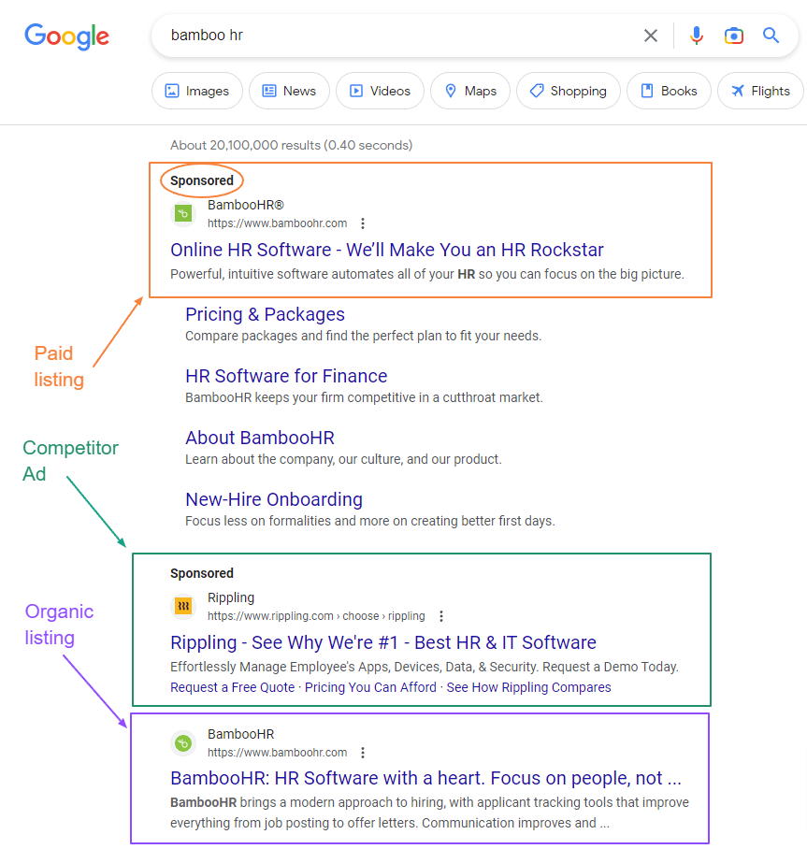Click into the "bamboo hr" search field
The image size is (807, 849).
[393, 36]
